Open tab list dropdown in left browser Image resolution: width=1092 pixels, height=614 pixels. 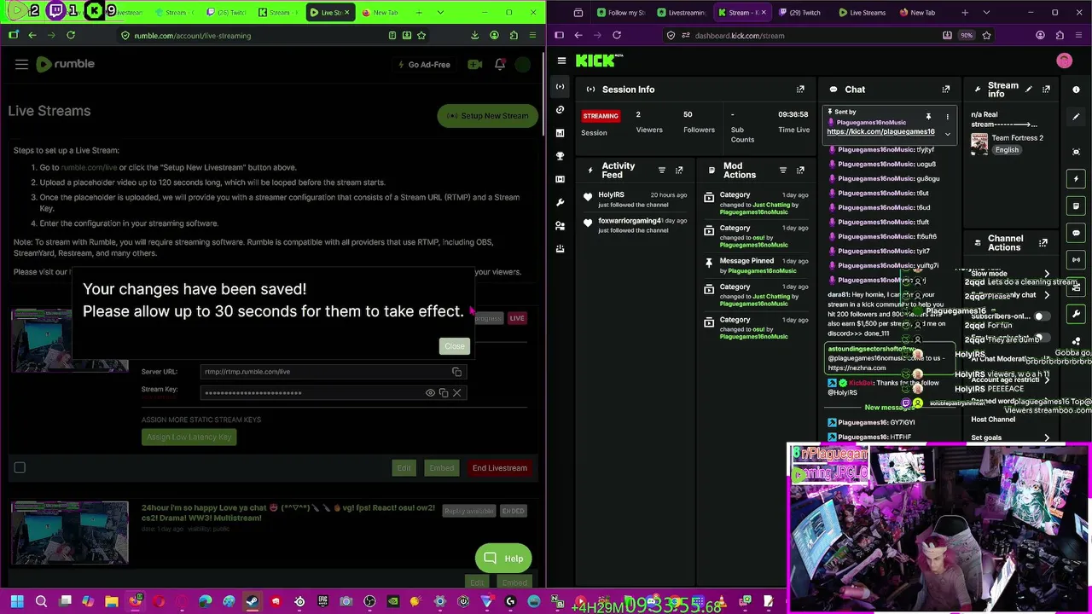440,13
